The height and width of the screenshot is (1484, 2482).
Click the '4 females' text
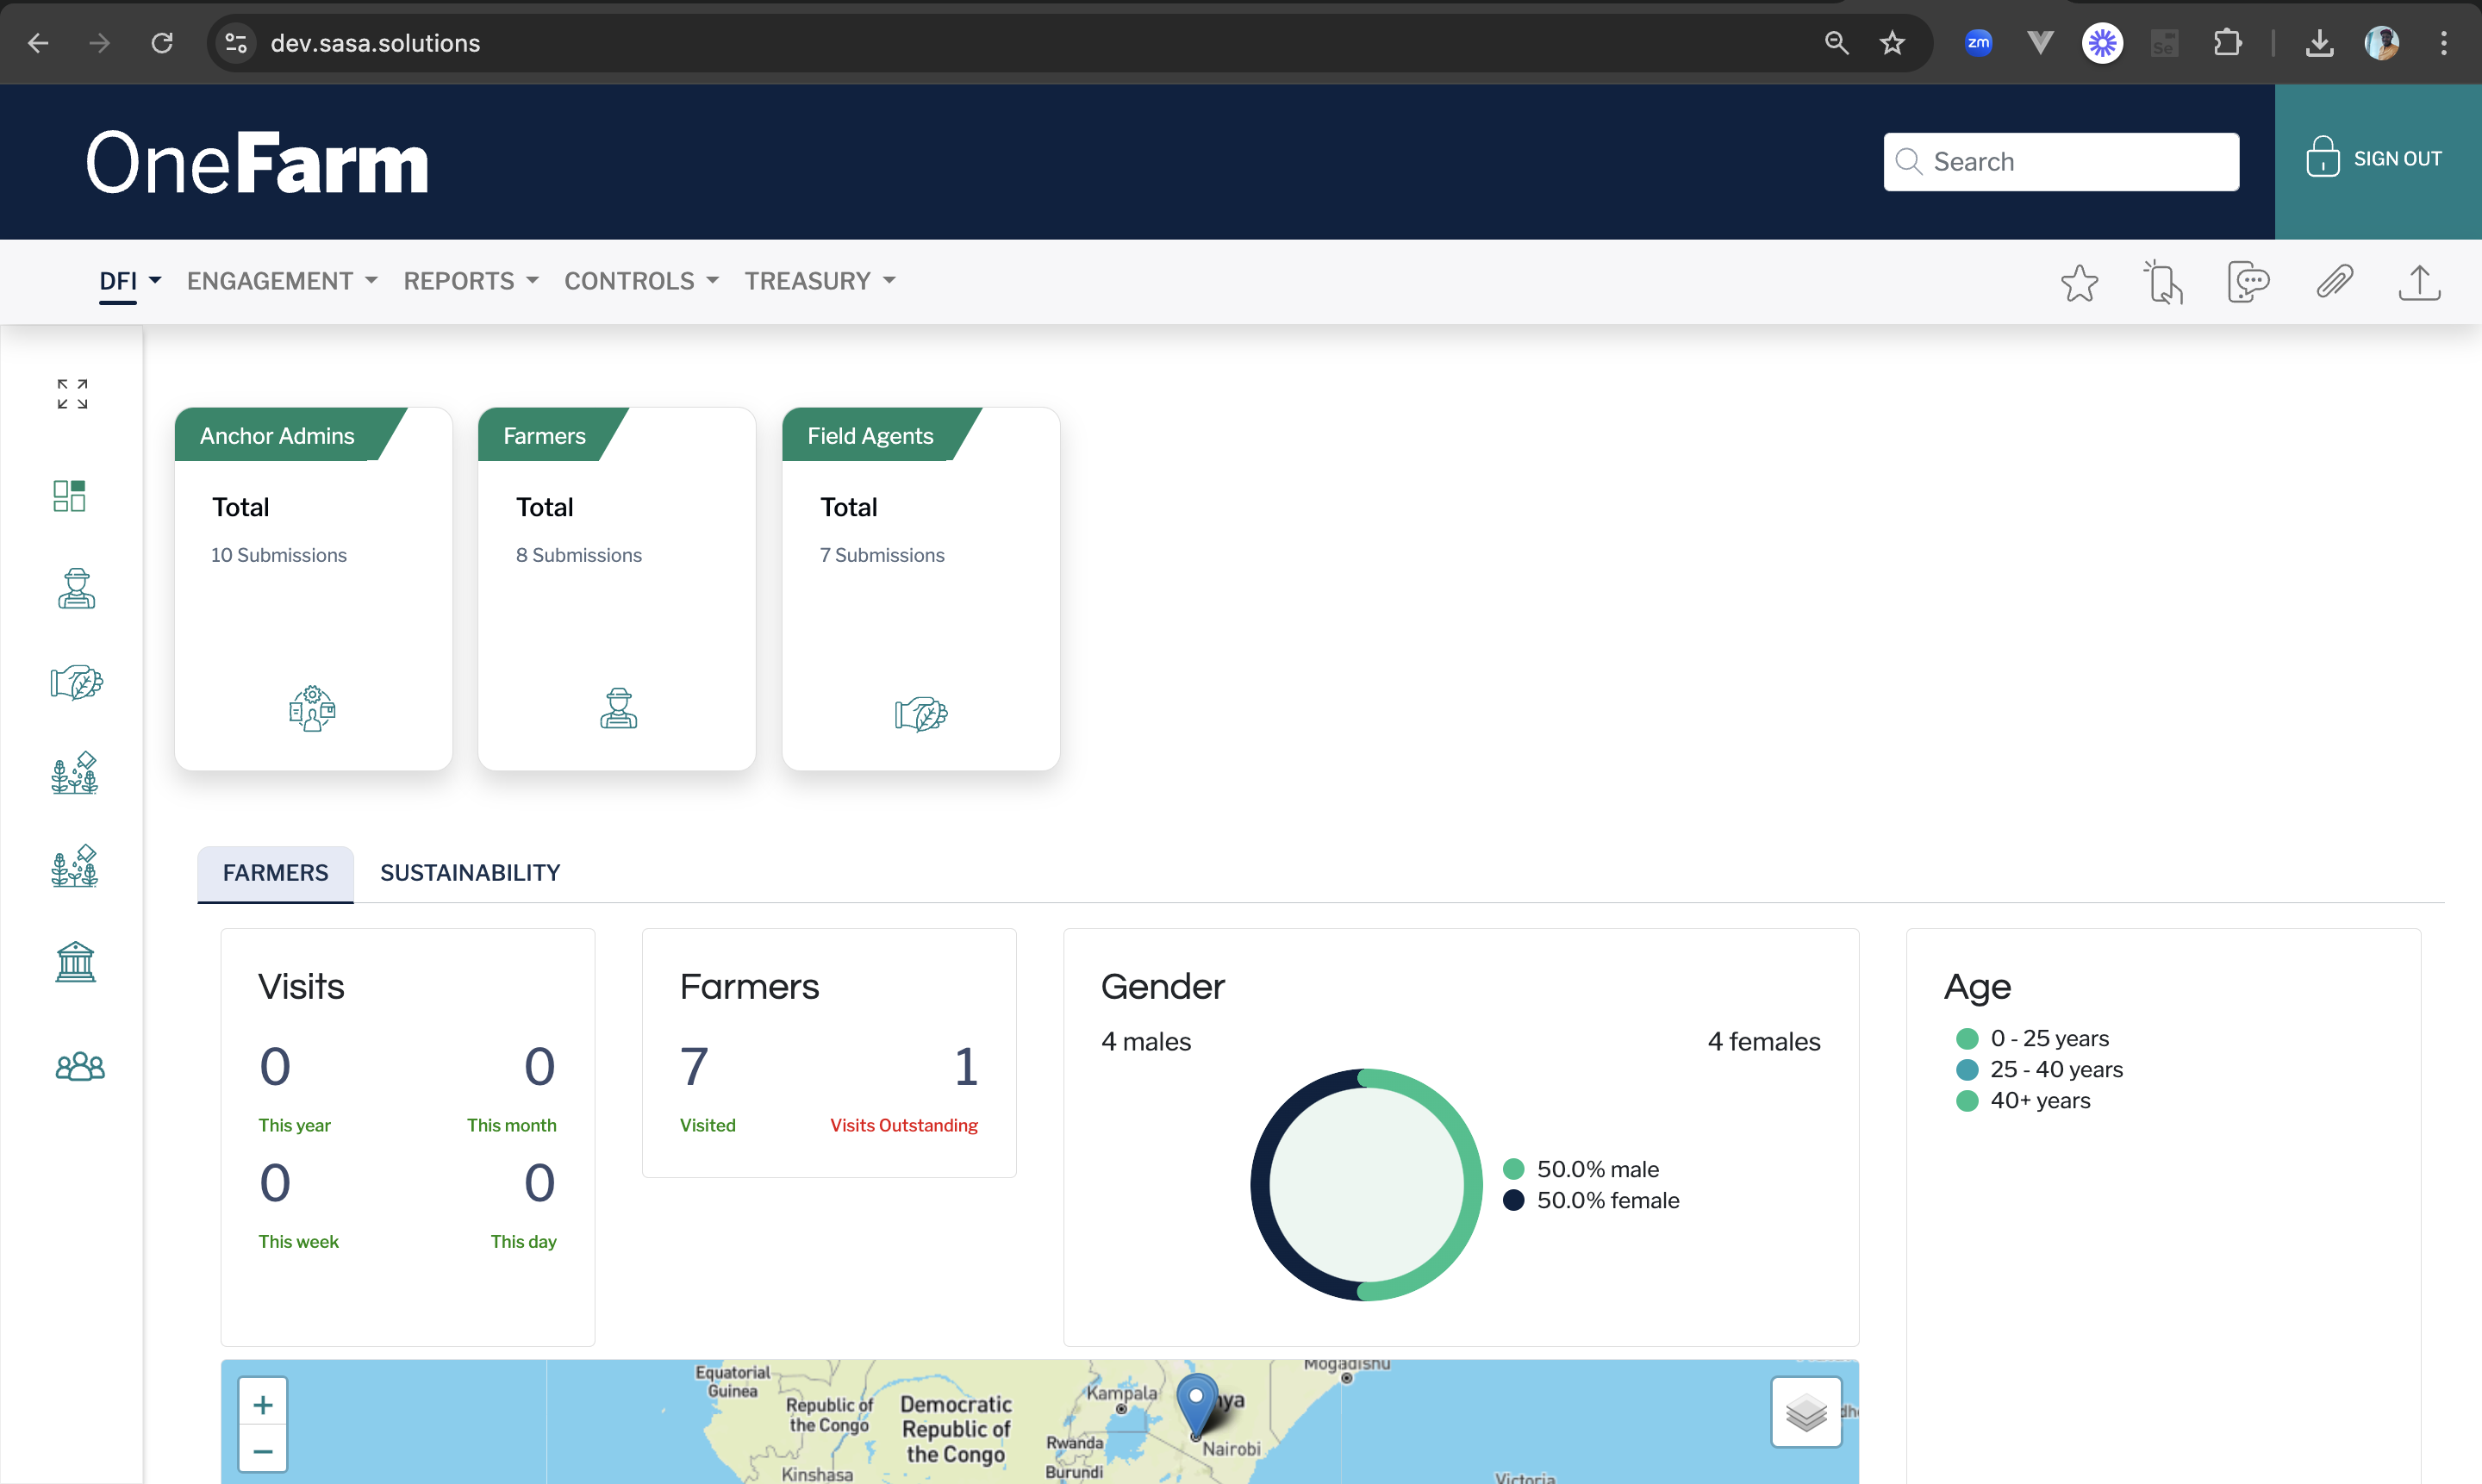pos(1763,1041)
